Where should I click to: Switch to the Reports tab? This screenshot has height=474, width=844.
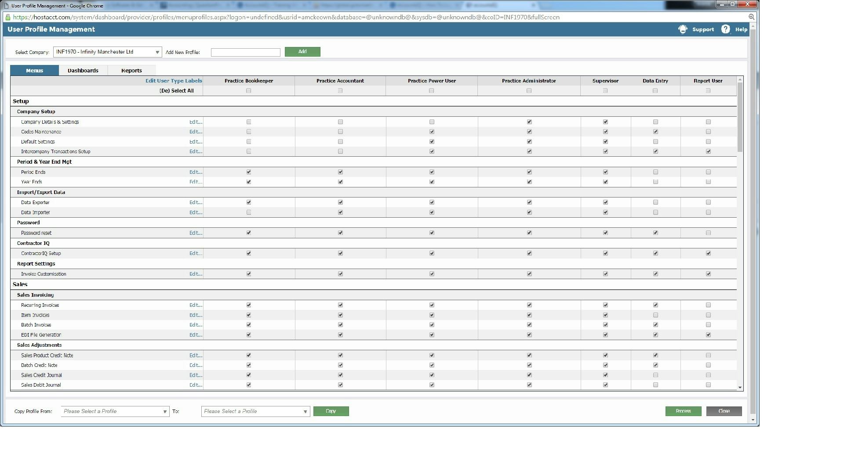(131, 71)
